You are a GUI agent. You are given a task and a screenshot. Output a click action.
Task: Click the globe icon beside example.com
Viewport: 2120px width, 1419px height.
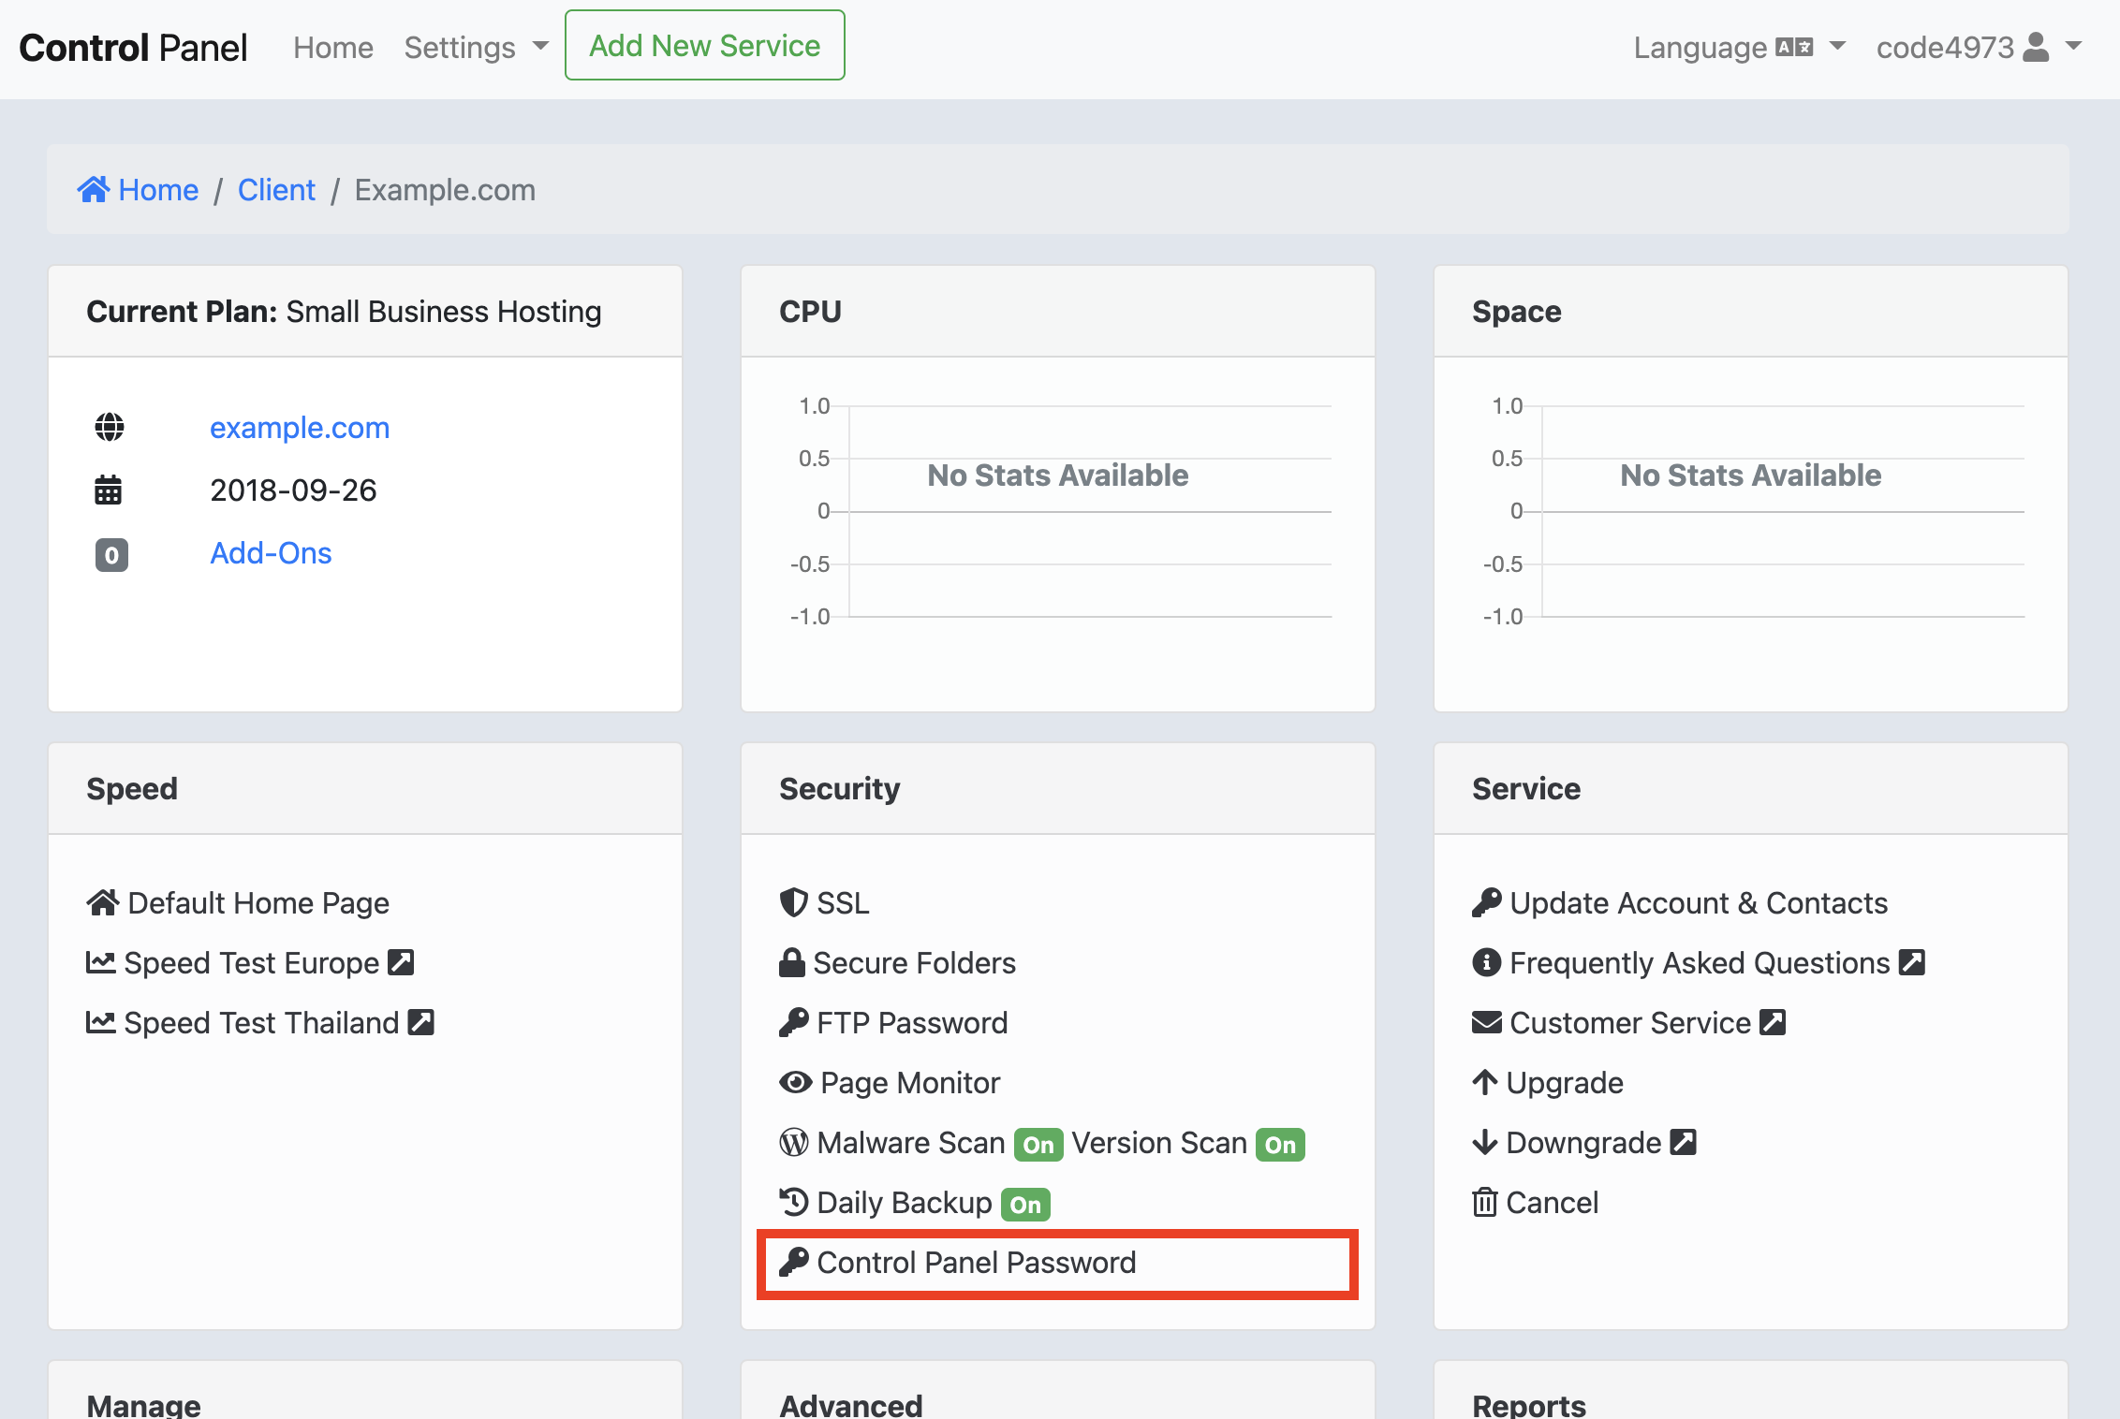110,427
